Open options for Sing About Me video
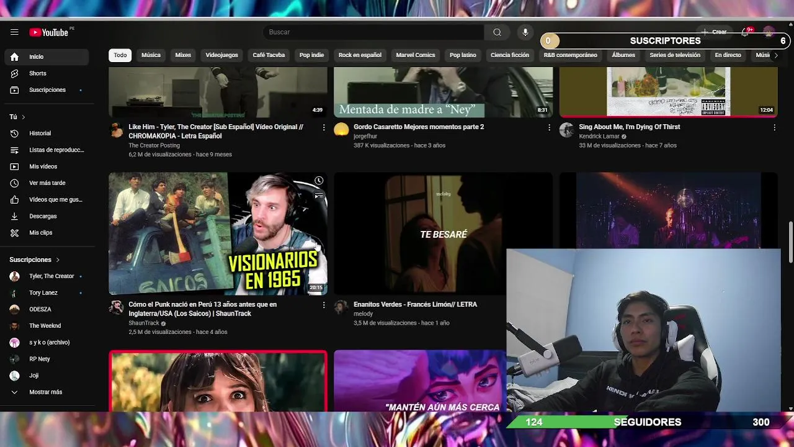 (774, 127)
